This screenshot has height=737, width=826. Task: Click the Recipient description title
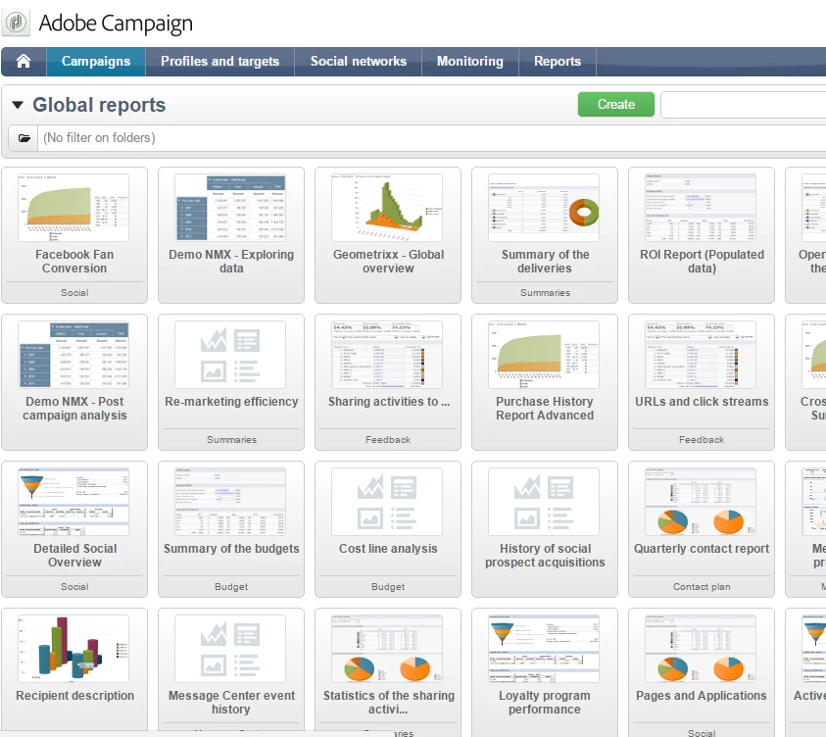pos(74,696)
